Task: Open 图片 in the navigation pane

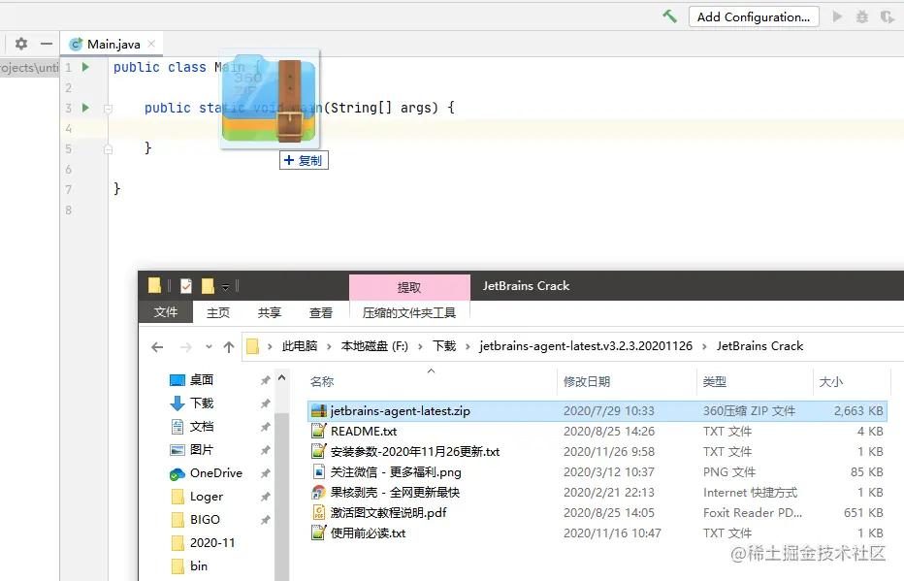Action: (202, 450)
